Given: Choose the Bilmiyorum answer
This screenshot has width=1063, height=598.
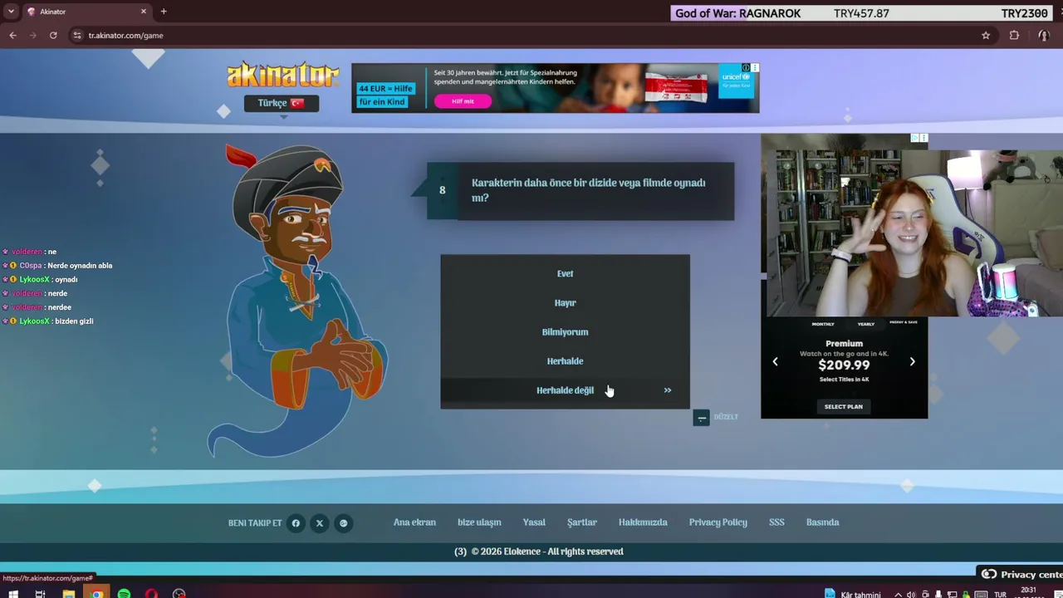Looking at the screenshot, I should [x=565, y=332].
